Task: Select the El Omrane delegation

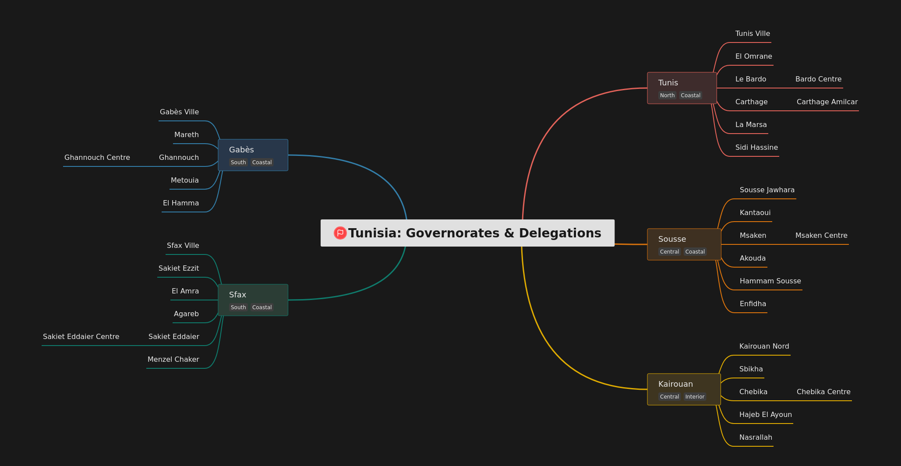Action: pos(753,56)
